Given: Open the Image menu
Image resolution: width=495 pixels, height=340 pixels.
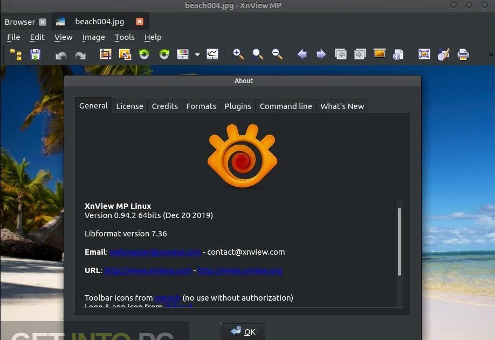Looking at the screenshot, I should click(x=93, y=37).
